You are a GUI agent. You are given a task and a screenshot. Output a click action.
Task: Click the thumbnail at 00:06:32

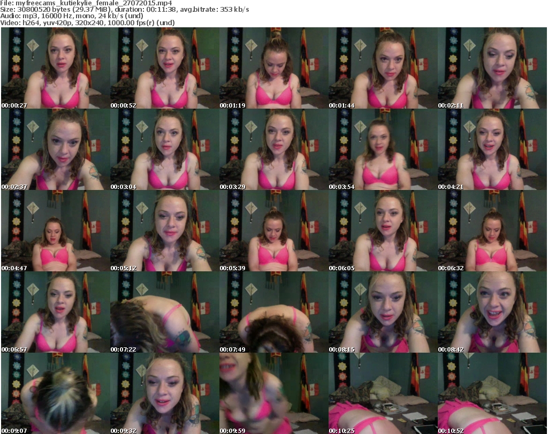click(492, 231)
